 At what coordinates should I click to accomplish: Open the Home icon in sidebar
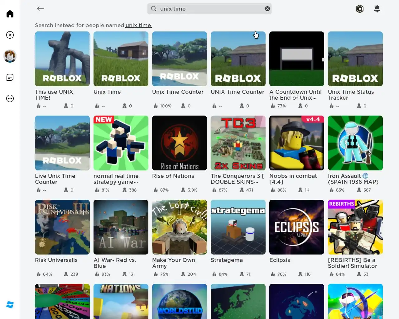coord(10,14)
